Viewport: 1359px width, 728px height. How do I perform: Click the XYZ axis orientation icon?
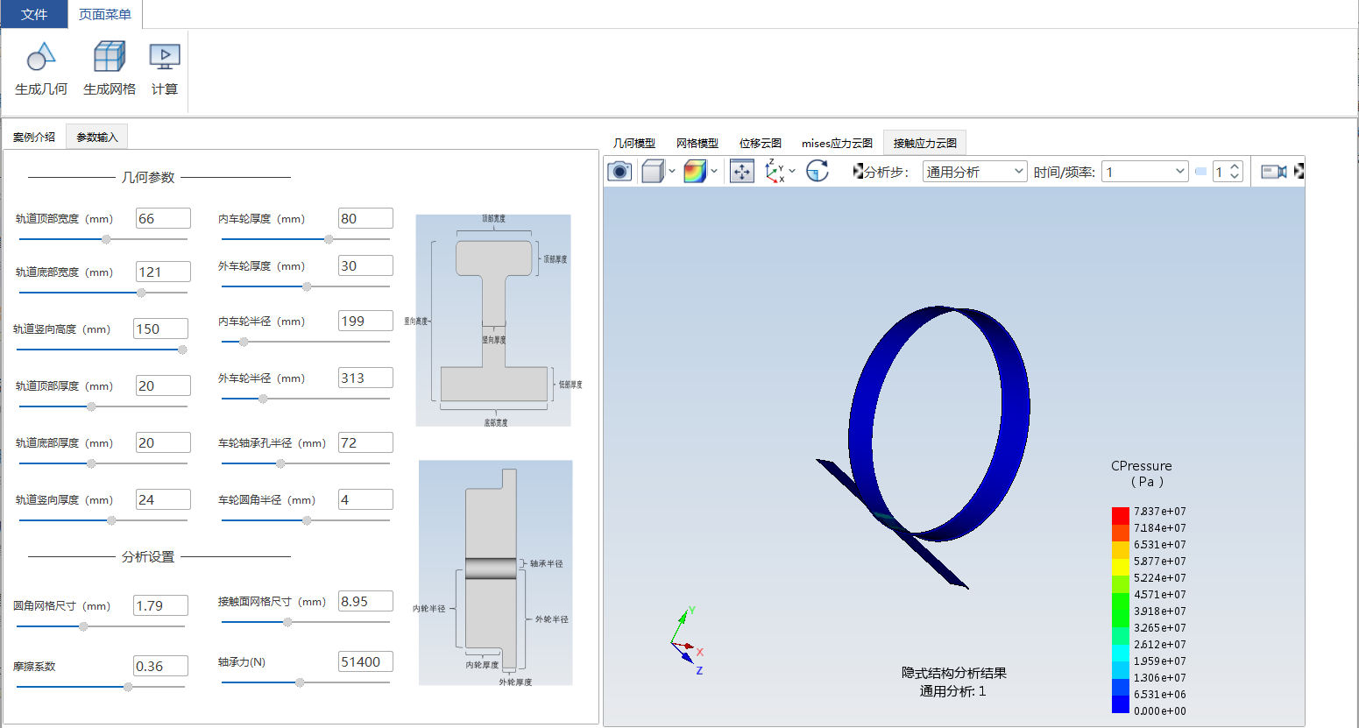coord(775,172)
